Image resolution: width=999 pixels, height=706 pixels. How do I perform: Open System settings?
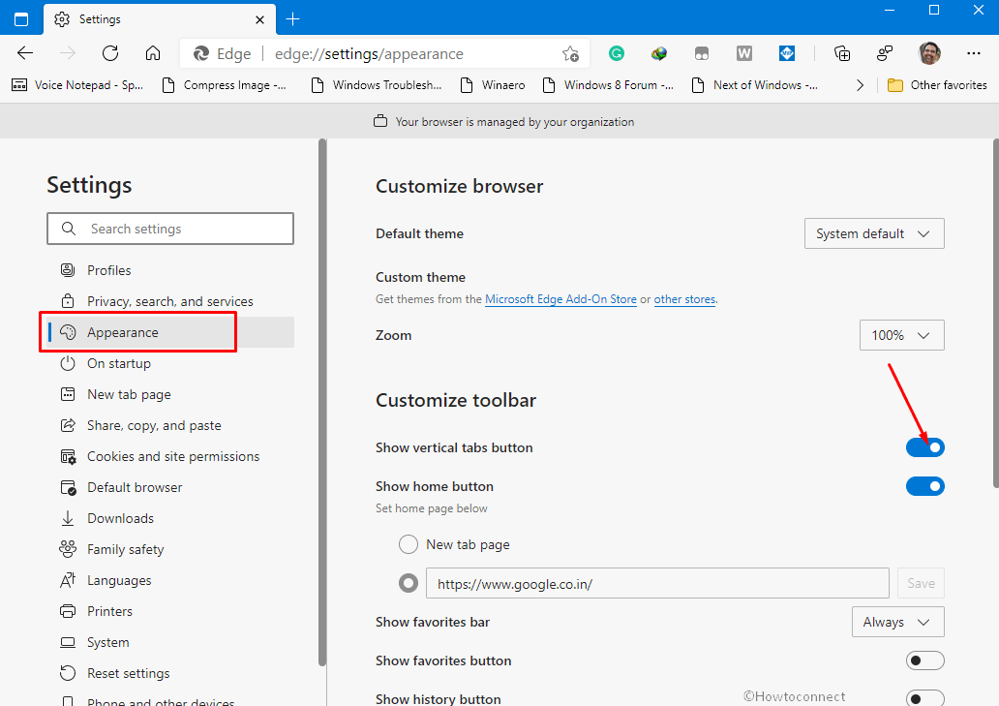click(x=170, y=642)
